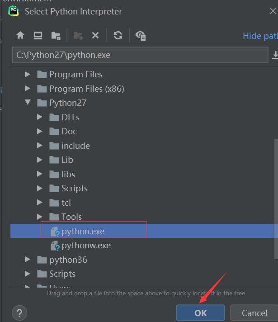
Task: Open path history download arrow icon
Action: click(x=275, y=55)
